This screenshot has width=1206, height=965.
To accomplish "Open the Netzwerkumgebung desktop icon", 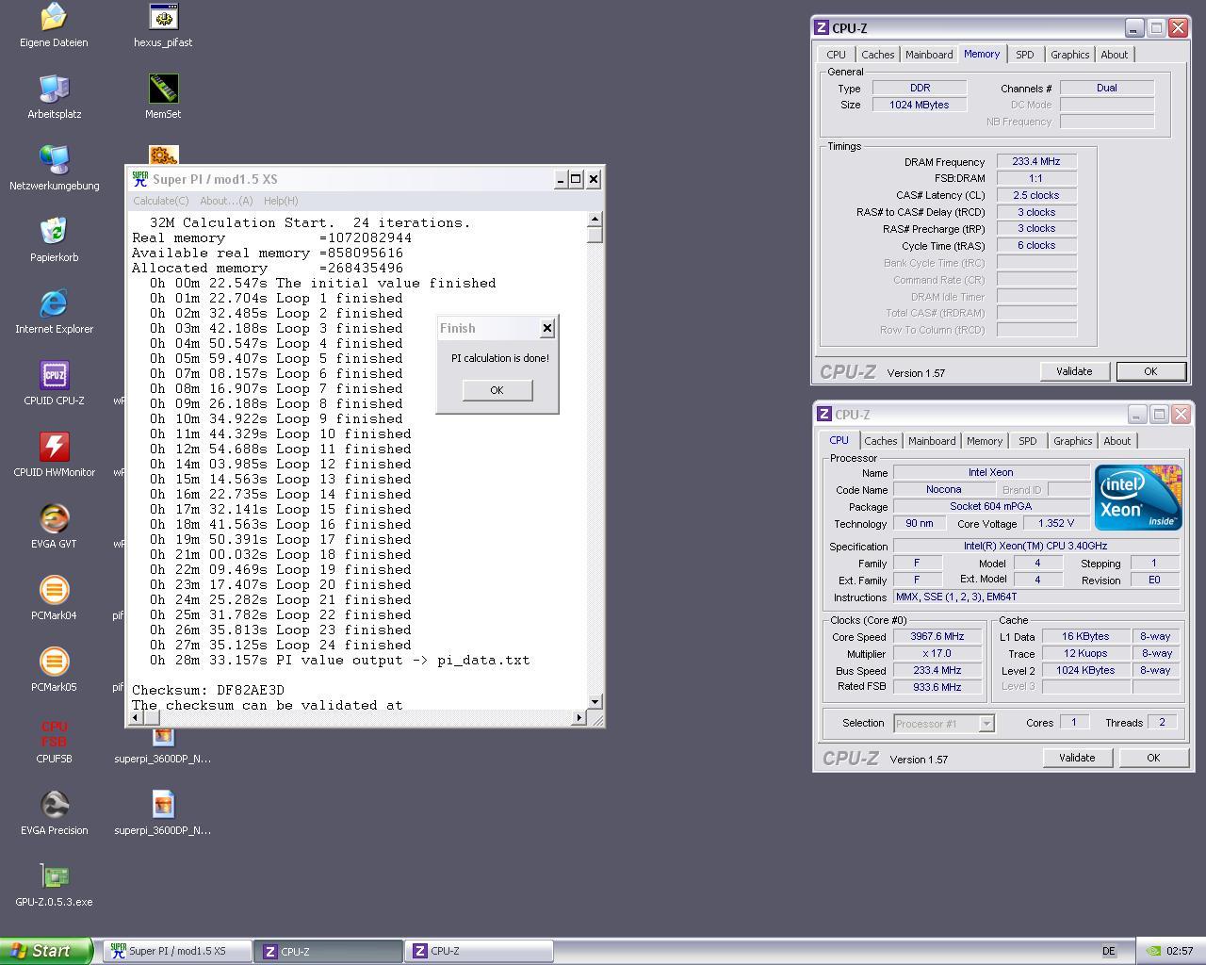I will coord(54,160).
